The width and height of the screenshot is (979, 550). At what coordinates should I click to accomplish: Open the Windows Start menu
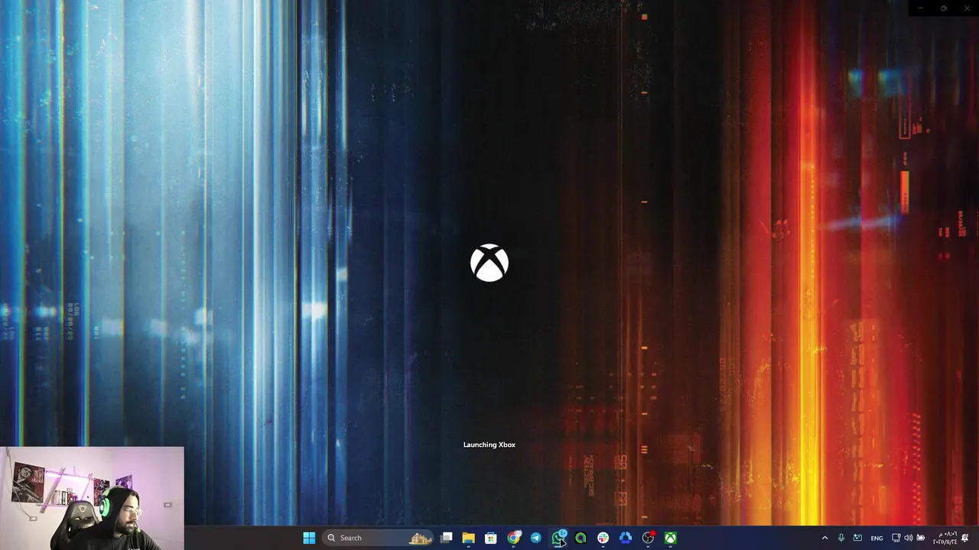[309, 538]
